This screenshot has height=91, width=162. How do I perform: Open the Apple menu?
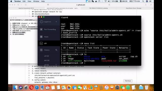click(11, 1)
